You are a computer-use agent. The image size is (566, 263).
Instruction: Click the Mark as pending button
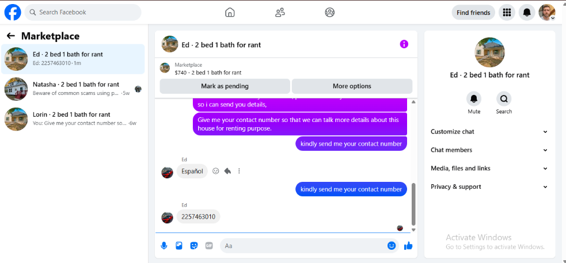[225, 86]
